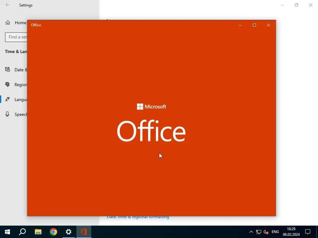Open Date & time settings page
Screen dimensions: 318x238
point(14,70)
